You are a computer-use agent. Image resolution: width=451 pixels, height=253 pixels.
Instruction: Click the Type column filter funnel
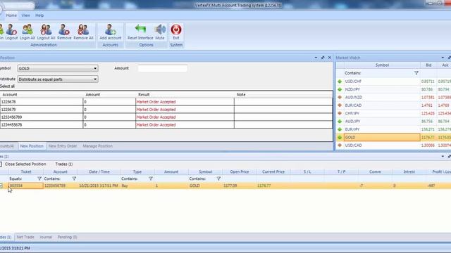click(151, 179)
